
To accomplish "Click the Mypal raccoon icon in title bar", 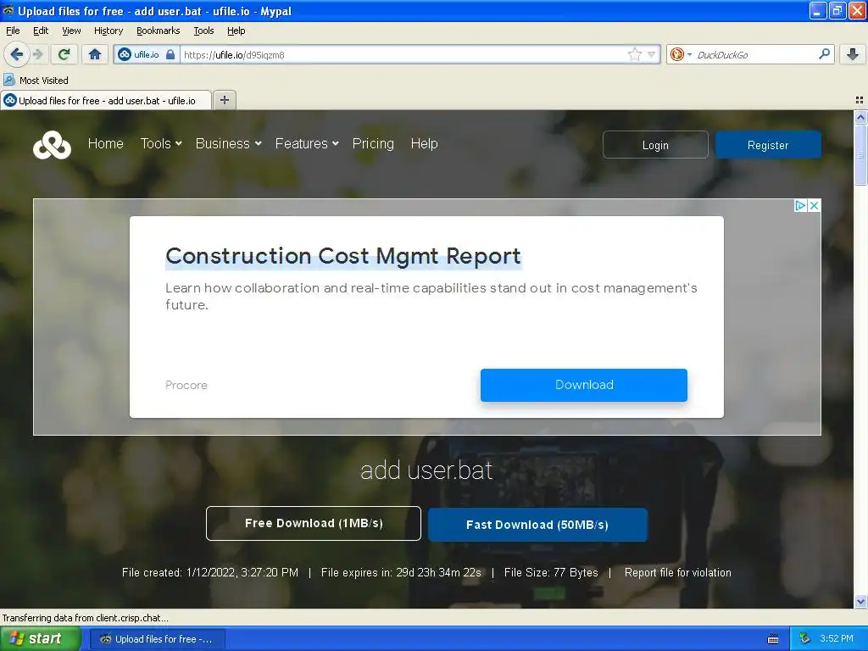I will point(8,10).
